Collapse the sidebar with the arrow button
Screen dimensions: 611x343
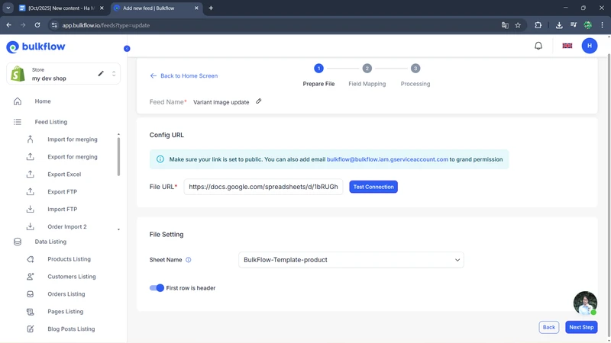pyautogui.click(x=127, y=48)
